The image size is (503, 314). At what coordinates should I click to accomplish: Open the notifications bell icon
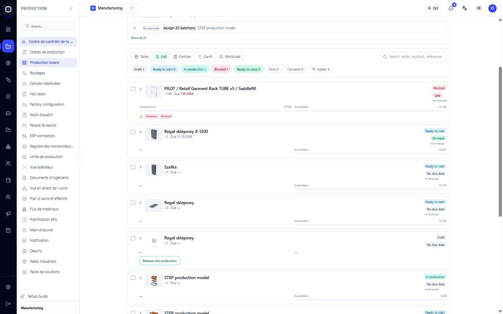(x=451, y=8)
